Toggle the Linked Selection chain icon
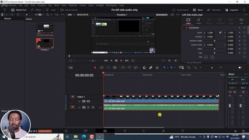This screenshot has height=140, width=249. pos(151,68)
